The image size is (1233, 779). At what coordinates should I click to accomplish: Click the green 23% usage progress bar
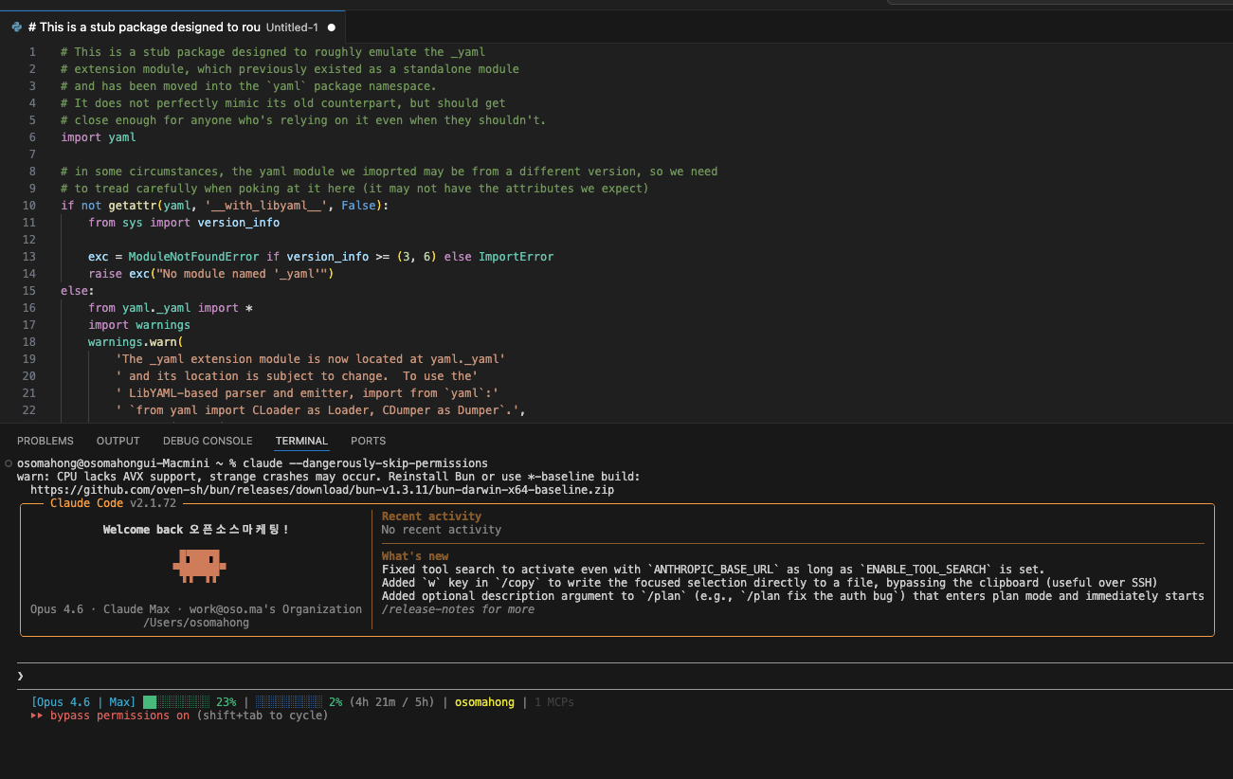[x=176, y=702]
